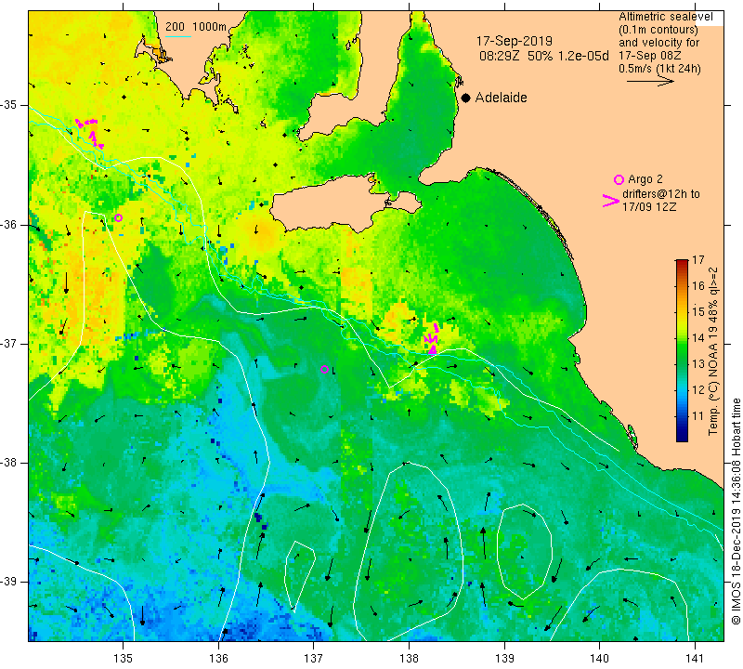Click the magenta drifters arrowhead legend symbol
The width and height of the screenshot is (743, 669).
(x=611, y=201)
